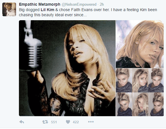Retweet this post using retweet icon
Viewport: 166px width, 129px height.
pyautogui.click(x=45, y=122)
